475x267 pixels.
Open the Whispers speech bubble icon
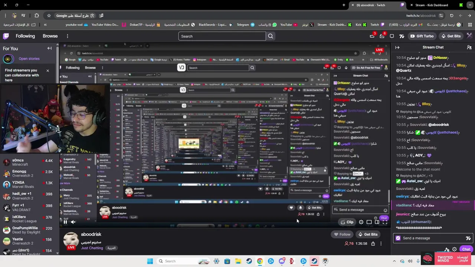pyautogui.click(x=392, y=36)
